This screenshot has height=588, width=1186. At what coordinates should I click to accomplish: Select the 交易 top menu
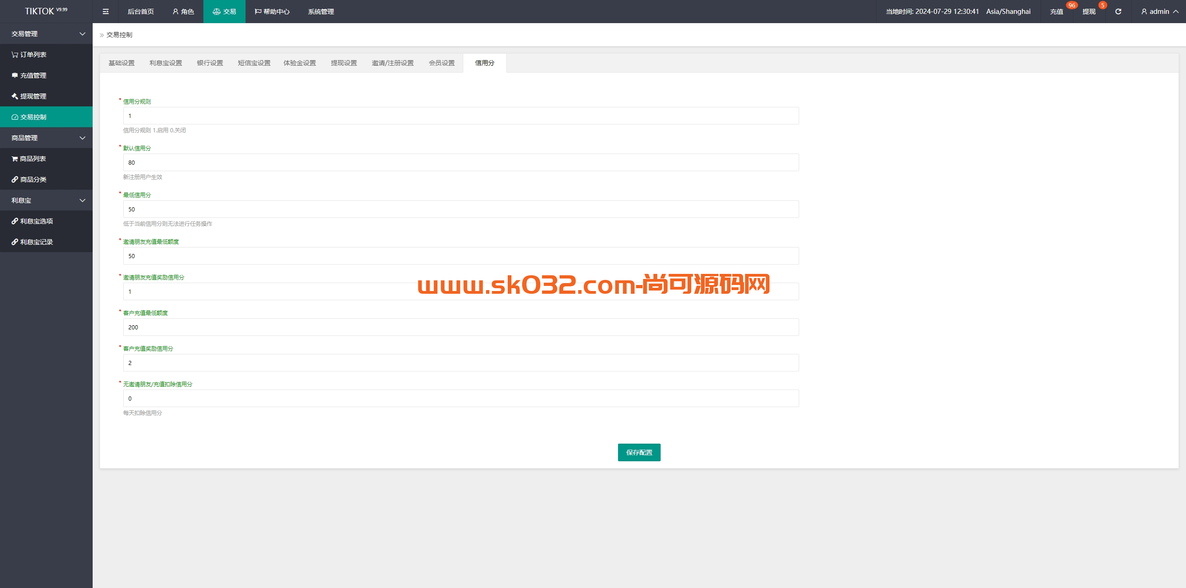[x=224, y=12]
